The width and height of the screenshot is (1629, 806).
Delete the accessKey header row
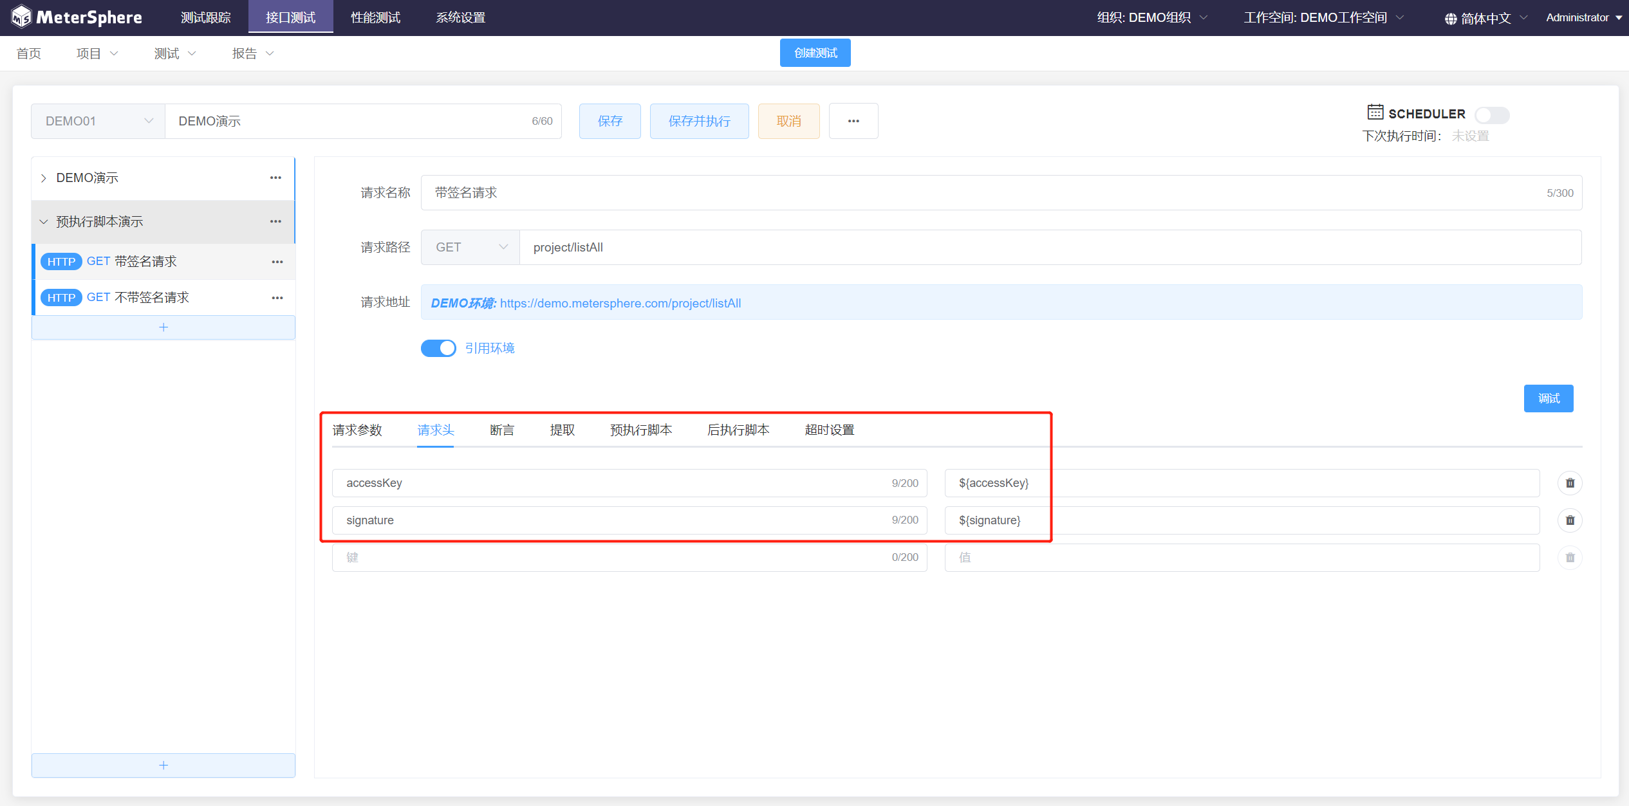pos(1569,483)
